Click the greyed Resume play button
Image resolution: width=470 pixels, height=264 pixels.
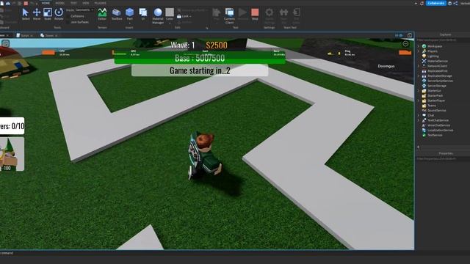[243, 14]
